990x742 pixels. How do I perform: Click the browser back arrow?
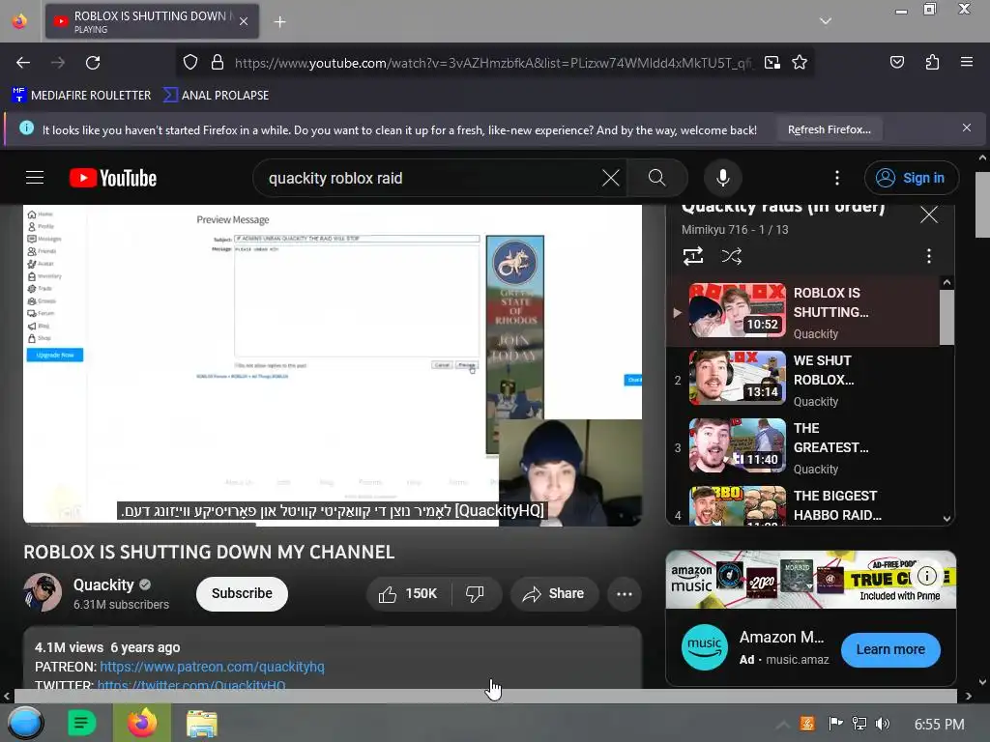point(23,63)
